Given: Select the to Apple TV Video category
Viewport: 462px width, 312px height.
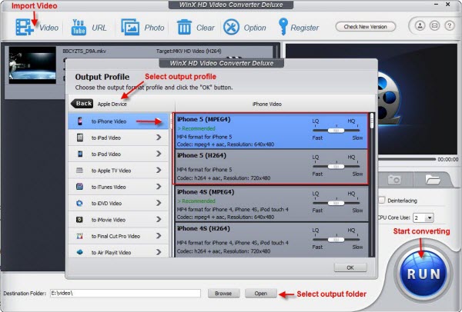Looking at the screenshot, I should (x=119, y=171).
